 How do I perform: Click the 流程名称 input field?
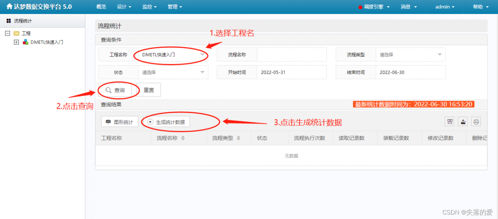point(292,55)
